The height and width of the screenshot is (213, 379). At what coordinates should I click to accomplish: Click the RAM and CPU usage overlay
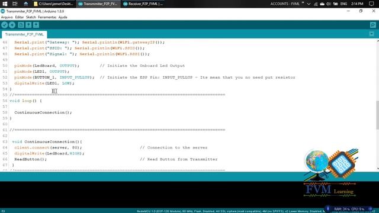tap(349, 209)
